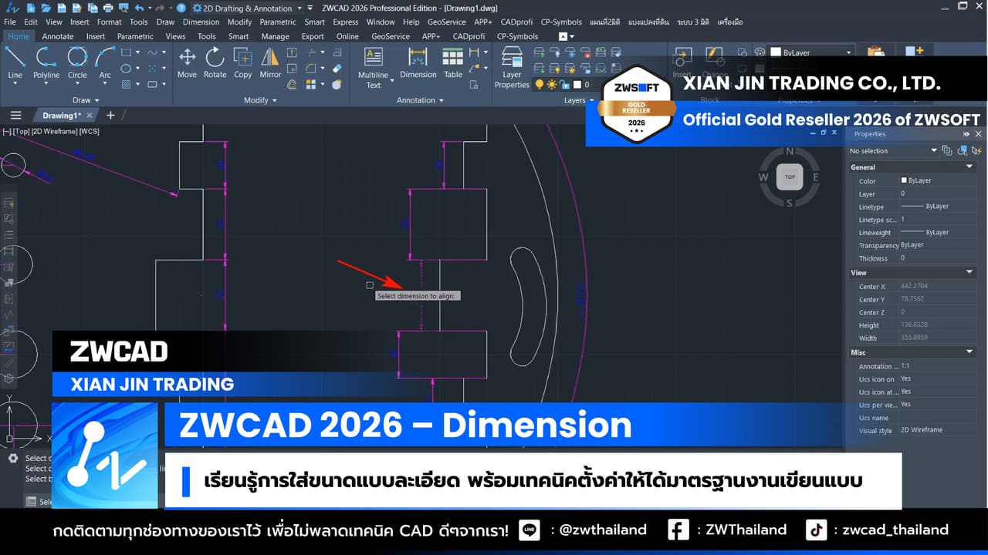Select the Erase tool icon

point(337,69)
